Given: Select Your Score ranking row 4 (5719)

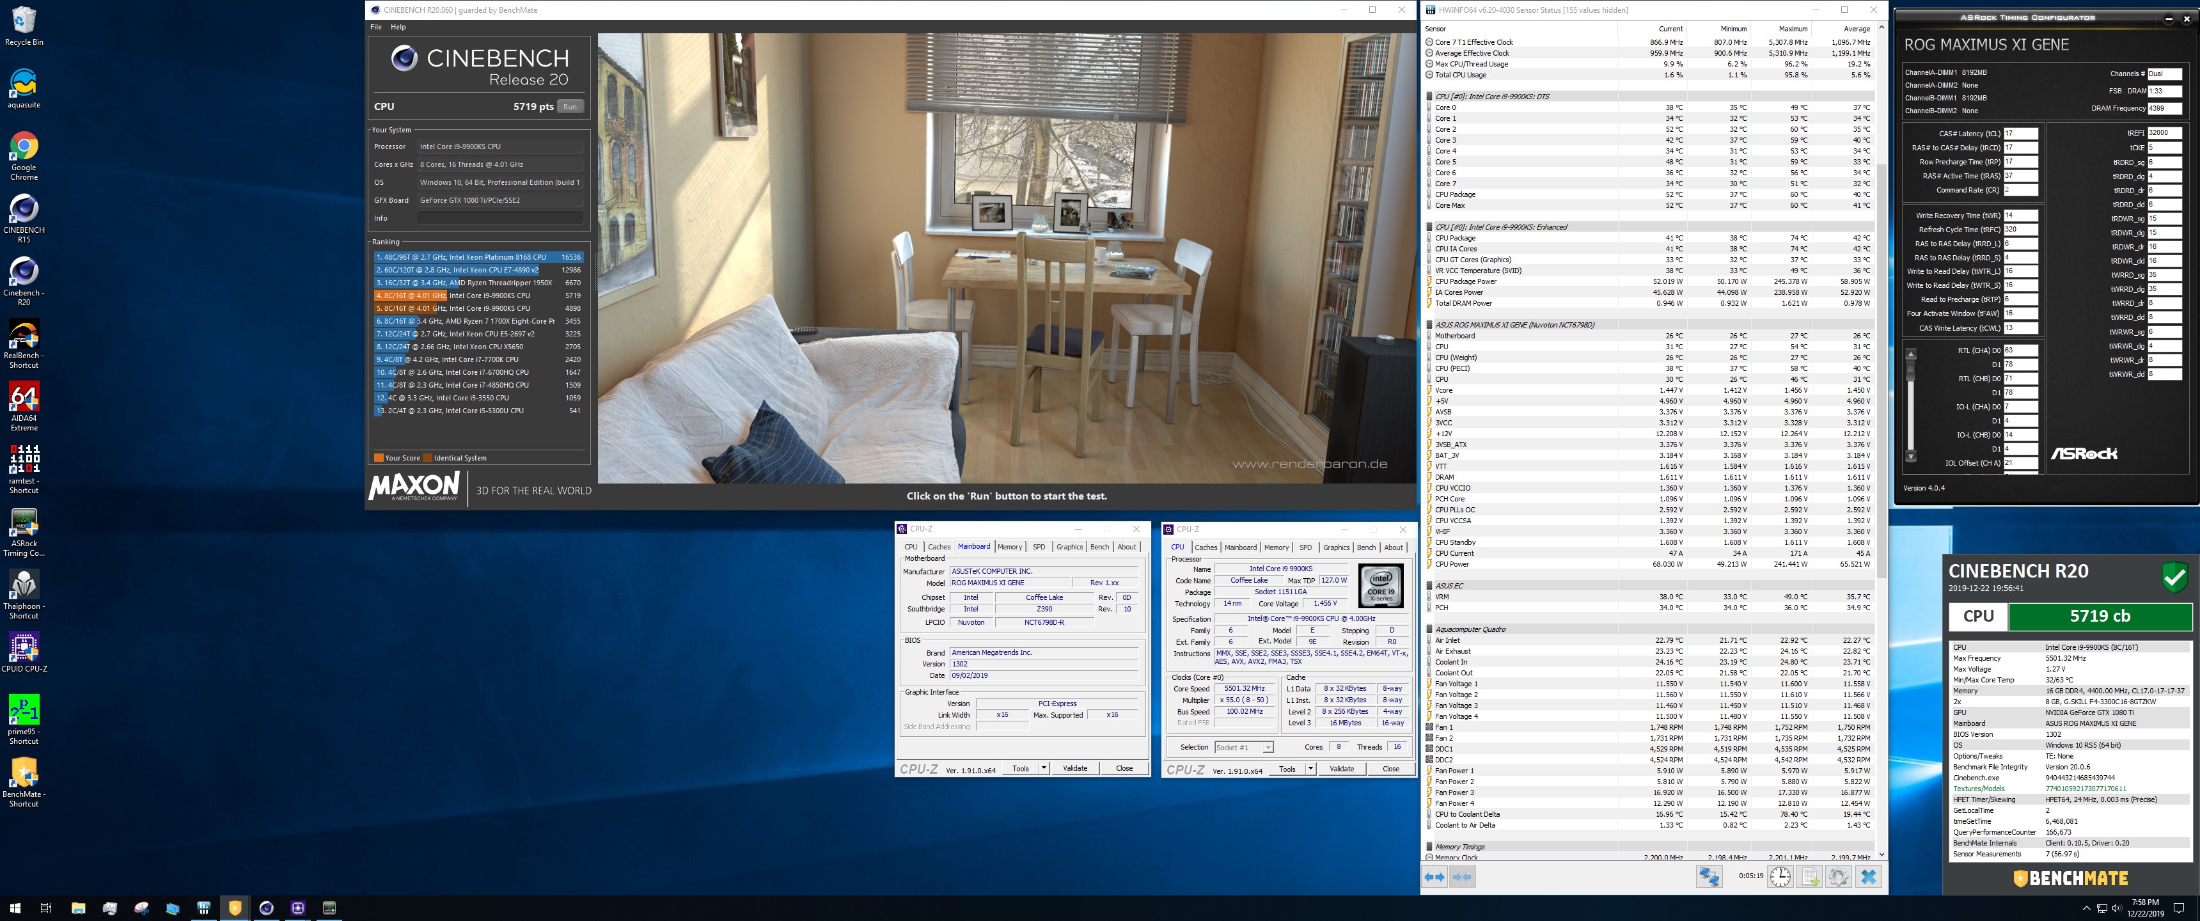Looking at the screenshot, I should [x=478, y=295].
